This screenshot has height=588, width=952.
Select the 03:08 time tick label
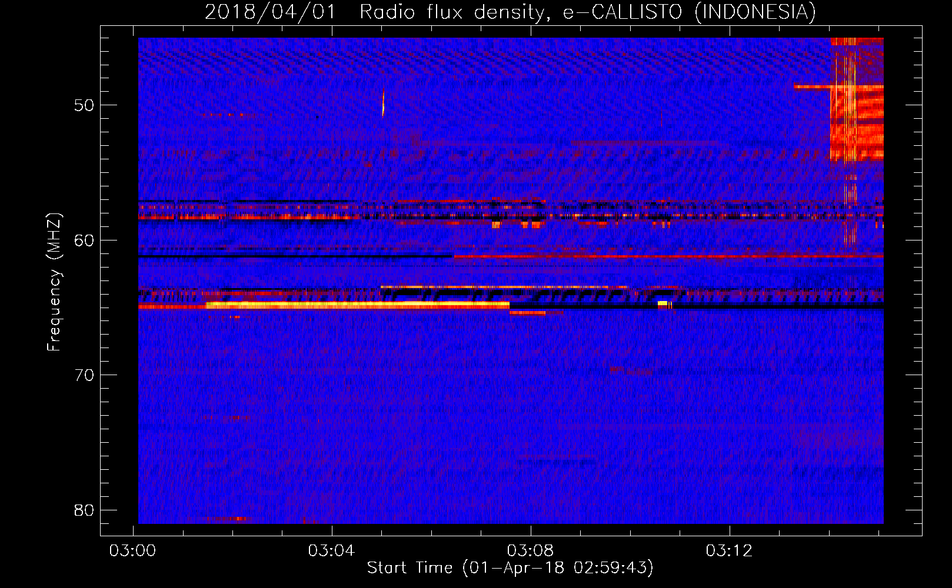(531, 550)
